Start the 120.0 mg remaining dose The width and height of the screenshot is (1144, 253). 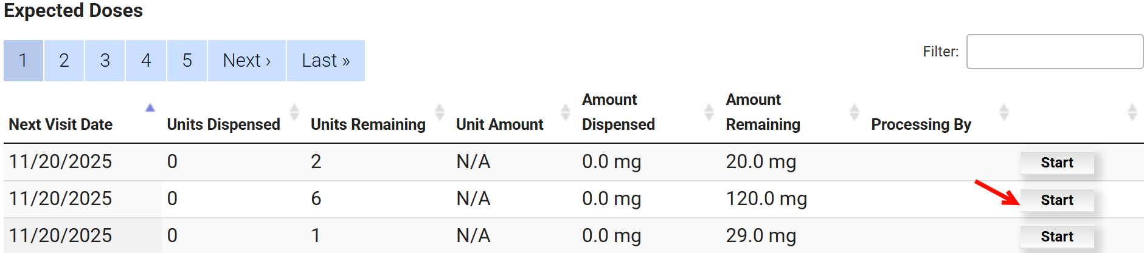coord(1056,200)
